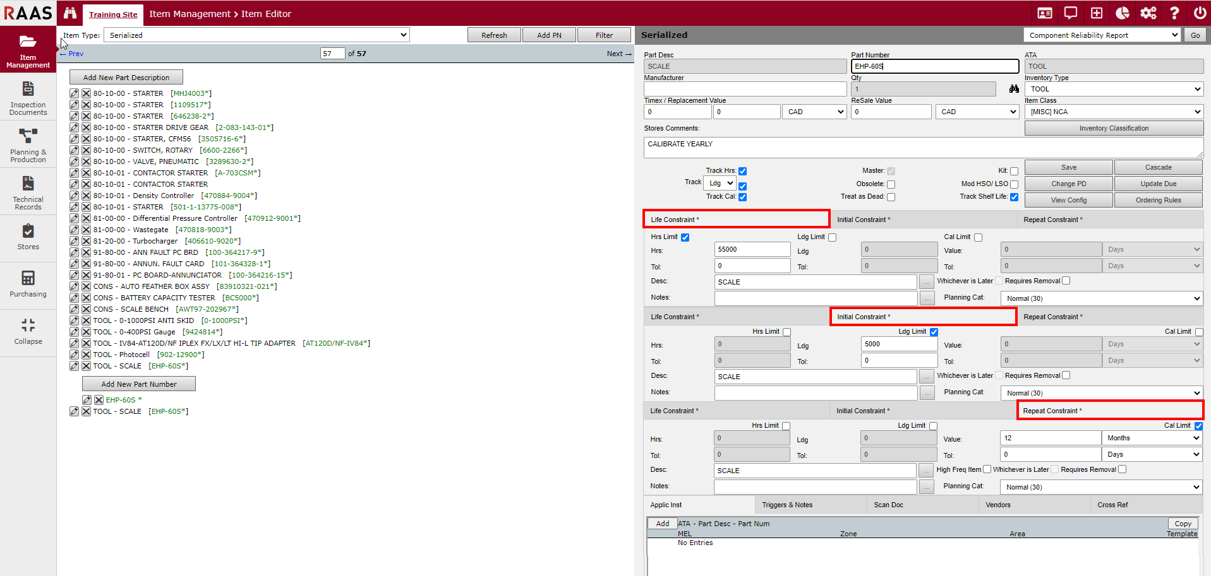Open the Purchasing sidebar icon
The width and height of the screenshot is (1211, 576).
28,284
